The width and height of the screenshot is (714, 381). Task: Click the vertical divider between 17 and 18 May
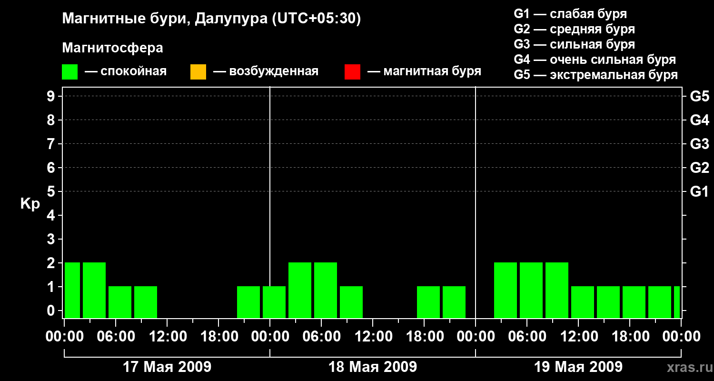(x=270, y=202)
